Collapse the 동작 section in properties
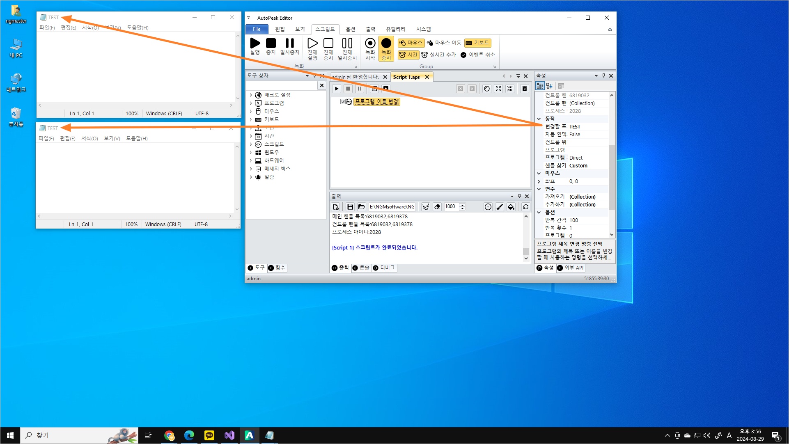The width and height of the screenshot is (789, 444). 539,119
